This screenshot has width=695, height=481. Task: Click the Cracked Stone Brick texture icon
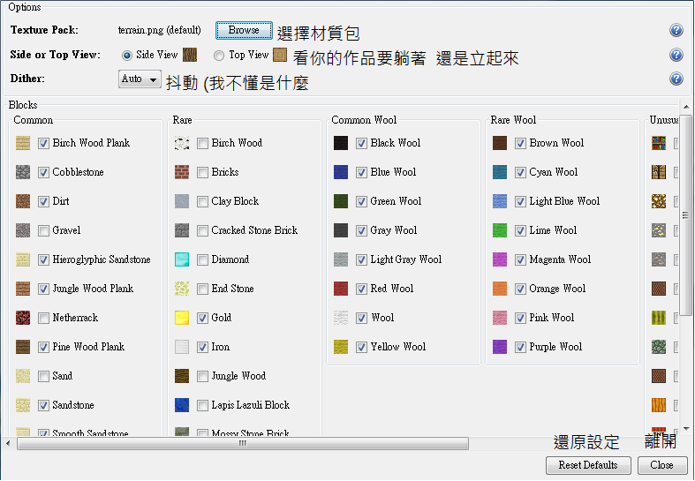[x=182, y=230]
